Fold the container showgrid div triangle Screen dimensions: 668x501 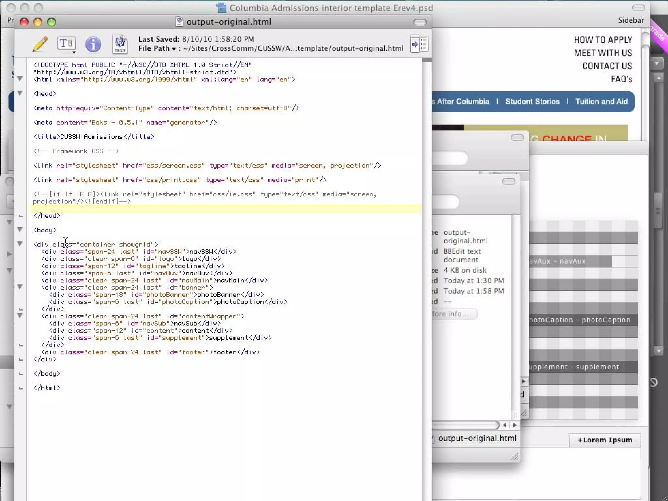[20, 244]
